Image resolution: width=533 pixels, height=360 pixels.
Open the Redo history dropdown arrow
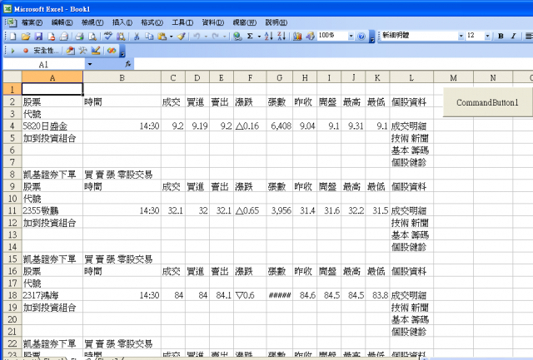tap(225, 36)
